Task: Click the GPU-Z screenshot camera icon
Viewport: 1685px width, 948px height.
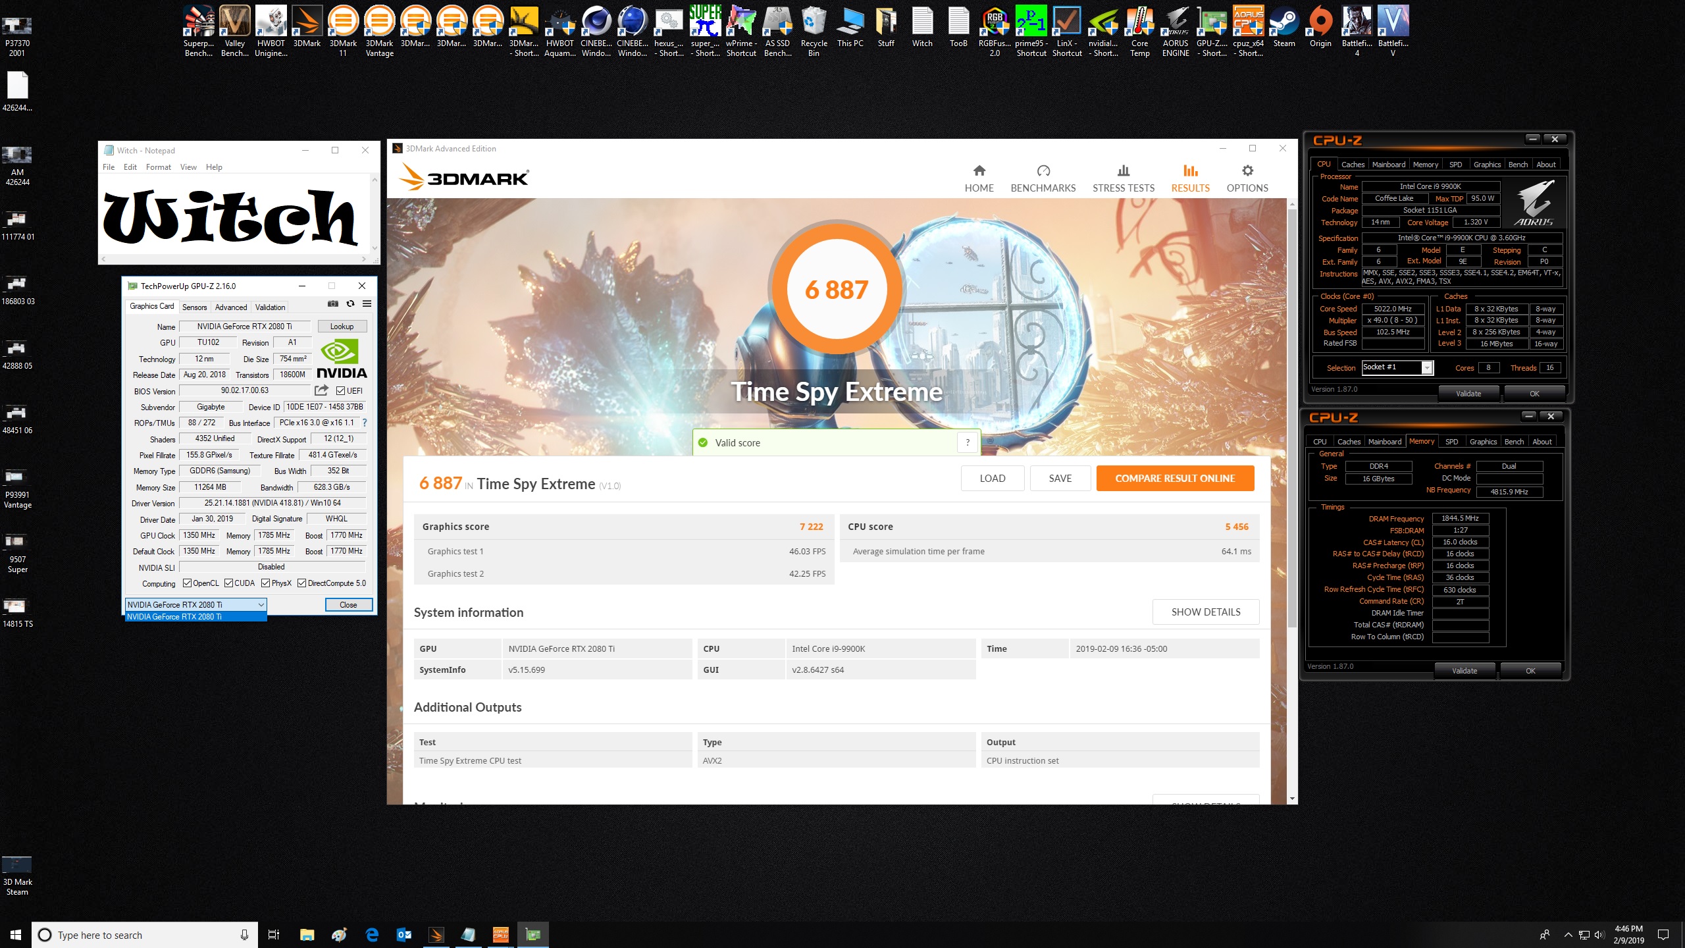Action: click(333, 303)
